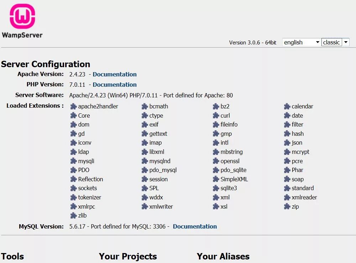
Task: Select the wddx extension name
Action: pos(156,198)
